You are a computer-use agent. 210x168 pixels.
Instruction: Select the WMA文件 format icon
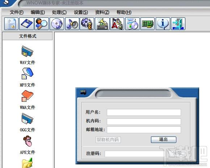[27, 96]
